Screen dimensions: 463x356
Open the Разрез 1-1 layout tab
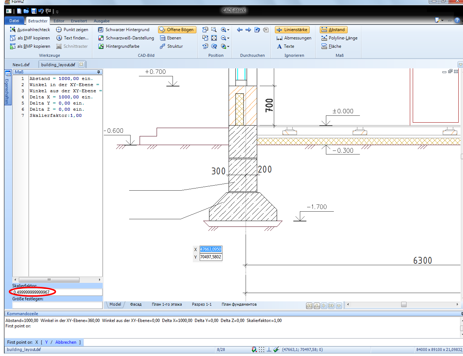pyautogui.click(x=201, y=305)
